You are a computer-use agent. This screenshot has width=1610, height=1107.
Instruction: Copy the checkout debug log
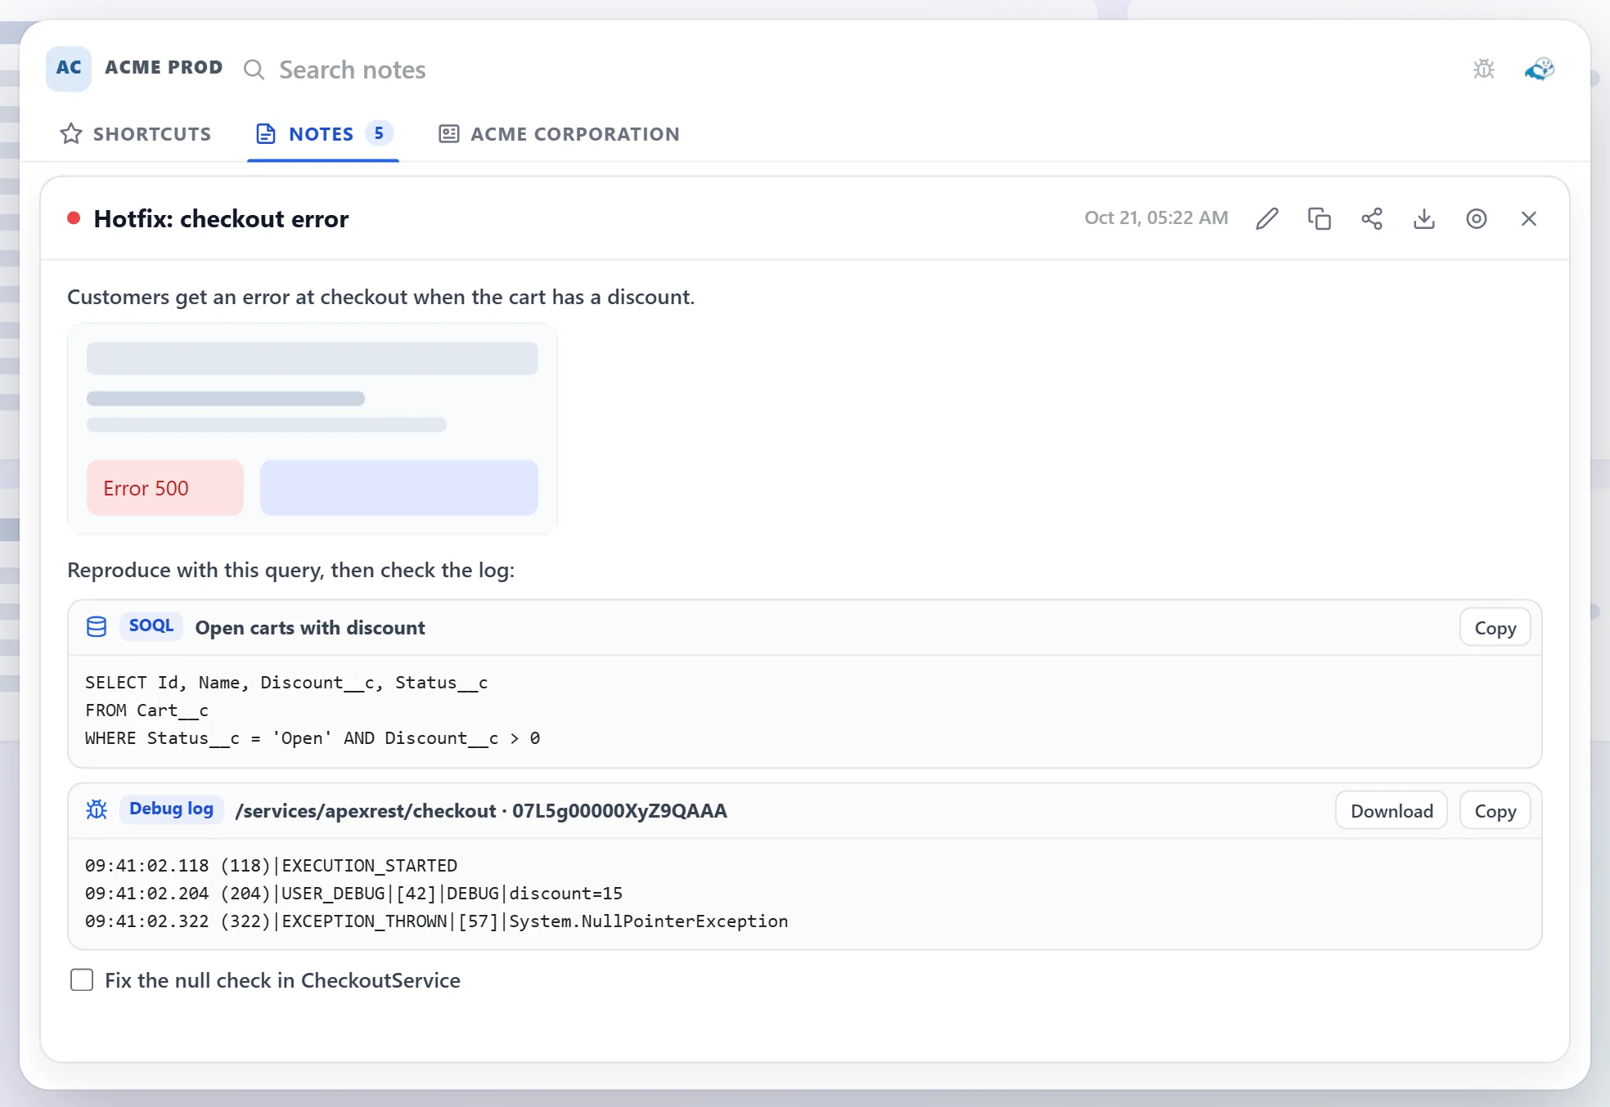[x=1495, y=811]
